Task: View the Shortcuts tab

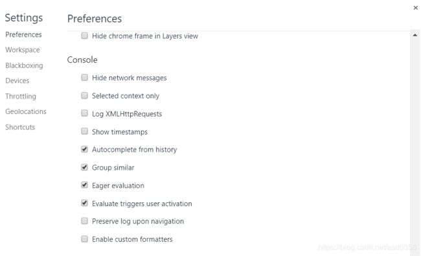Action: (20, 127)
